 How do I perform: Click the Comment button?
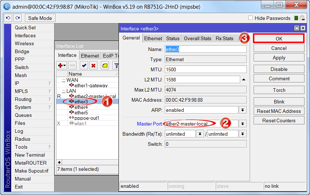279,79
